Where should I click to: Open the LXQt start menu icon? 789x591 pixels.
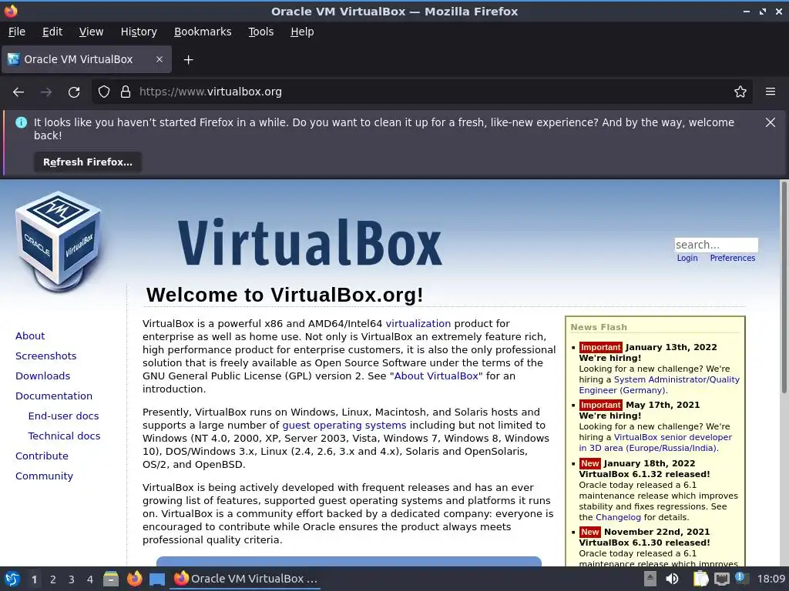12,579
